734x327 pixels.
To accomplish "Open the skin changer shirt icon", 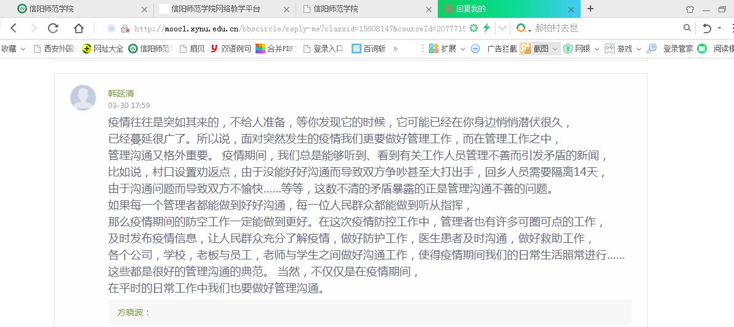I will [690, 9].
